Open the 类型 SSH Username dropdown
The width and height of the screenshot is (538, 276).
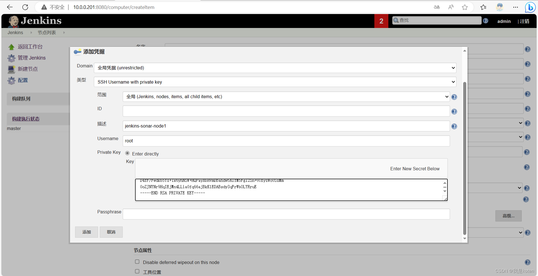275,82
